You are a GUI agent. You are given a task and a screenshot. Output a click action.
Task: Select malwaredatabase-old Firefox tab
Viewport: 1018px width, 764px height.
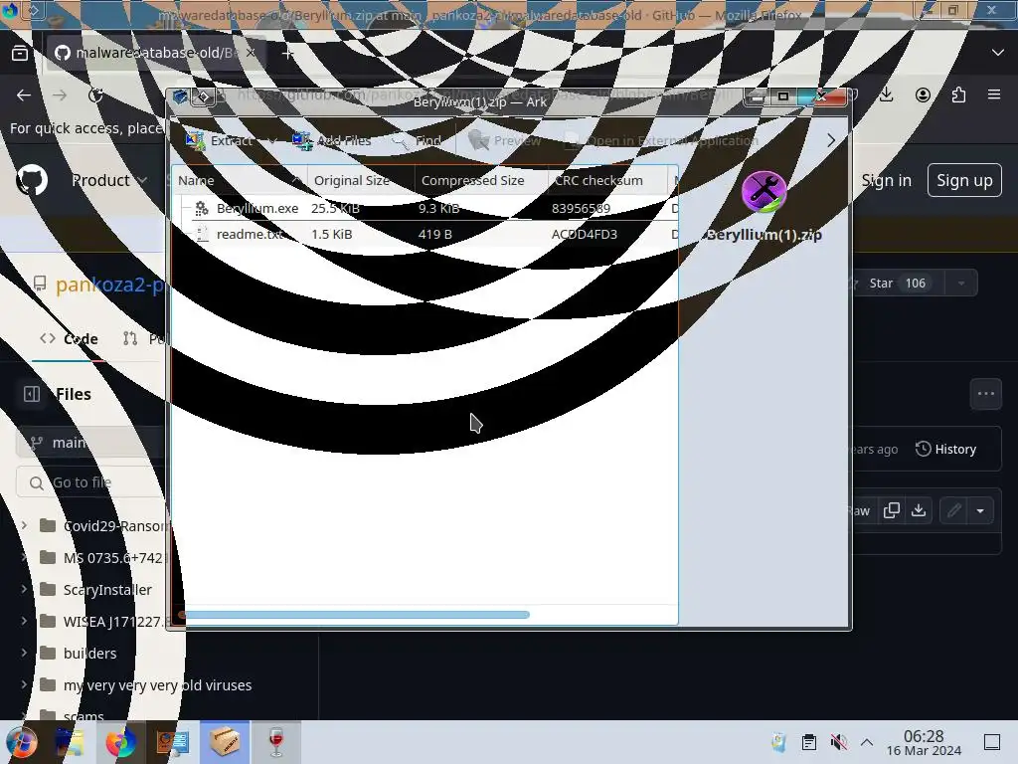154,53
